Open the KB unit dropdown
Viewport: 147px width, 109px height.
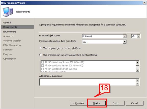pyautogui.click(x=138, y=36)
